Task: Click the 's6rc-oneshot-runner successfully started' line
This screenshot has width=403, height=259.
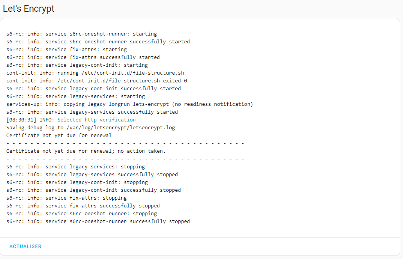Action: [98, 42]
